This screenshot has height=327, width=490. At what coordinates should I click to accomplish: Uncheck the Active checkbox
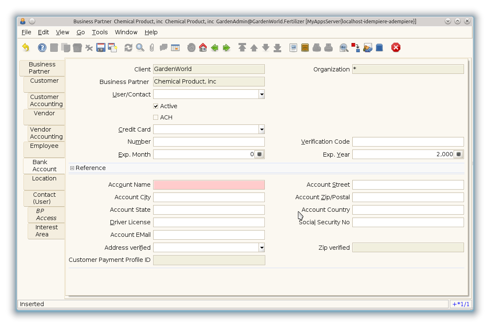(x=156, y=106)
